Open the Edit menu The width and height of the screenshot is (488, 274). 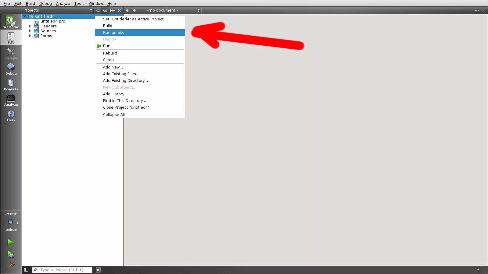18,4
